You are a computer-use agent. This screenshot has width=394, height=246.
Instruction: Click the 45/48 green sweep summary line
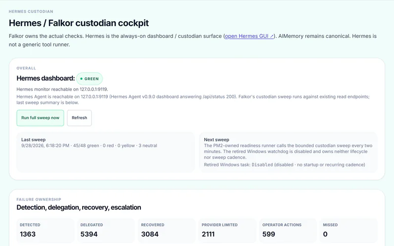(89, 146)
